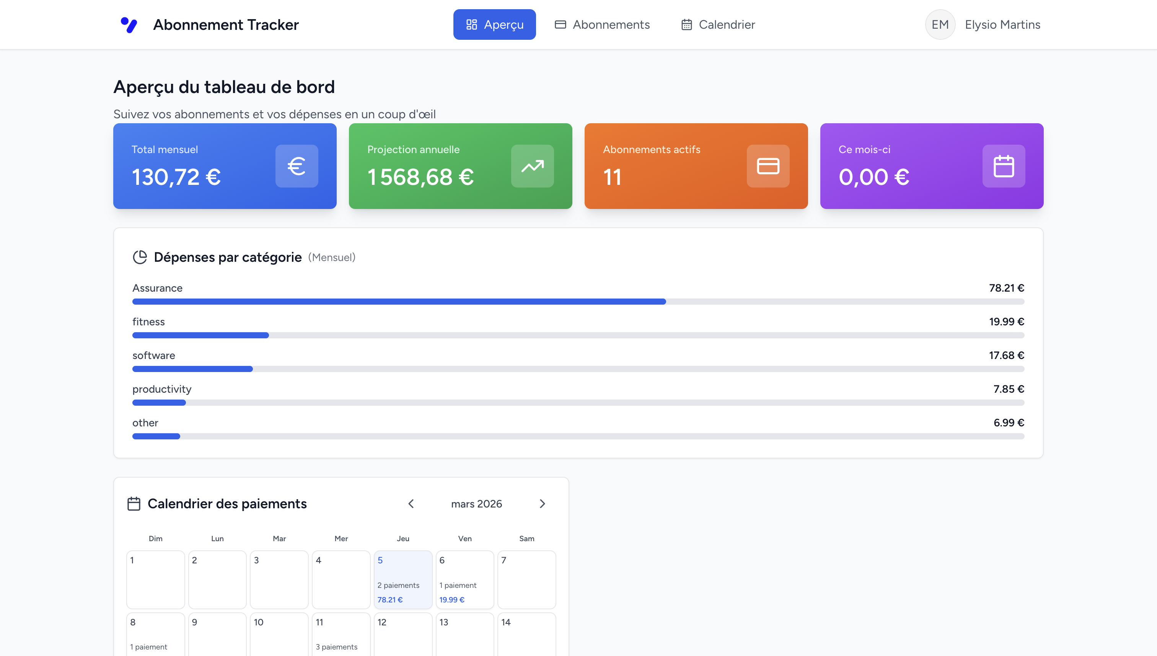Click the Assurance spending progress bar

point(578,302)
